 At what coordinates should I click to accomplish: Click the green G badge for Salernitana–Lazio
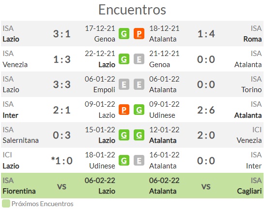(124, 135)
